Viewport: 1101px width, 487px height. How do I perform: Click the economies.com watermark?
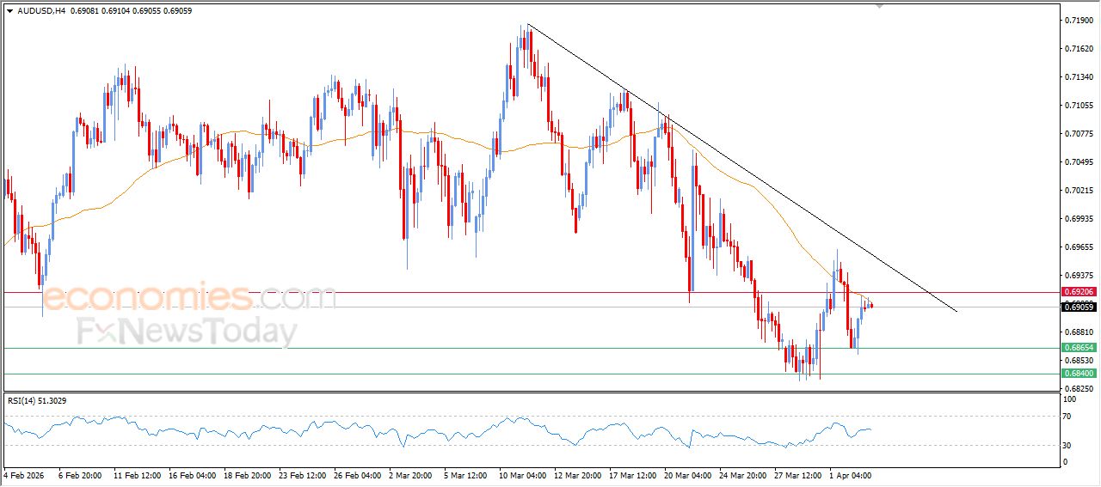click(189, 298)
